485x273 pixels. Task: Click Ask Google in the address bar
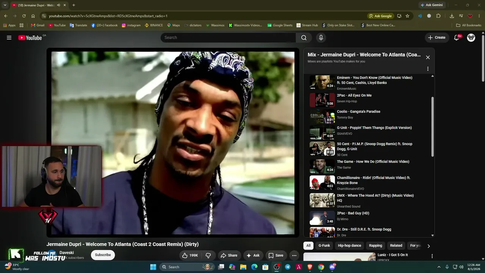pyautogui.click(x=381, y=16)
